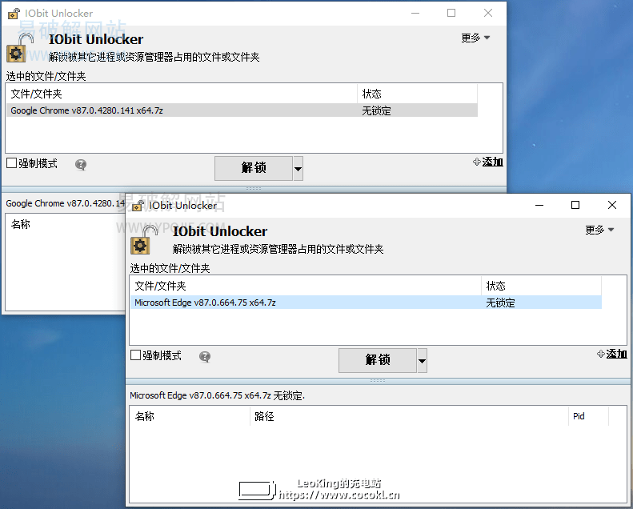Expand 解锁 dropdown arrow in front window
The width and height of the screenshot is (633, 509).
(422, 360)
